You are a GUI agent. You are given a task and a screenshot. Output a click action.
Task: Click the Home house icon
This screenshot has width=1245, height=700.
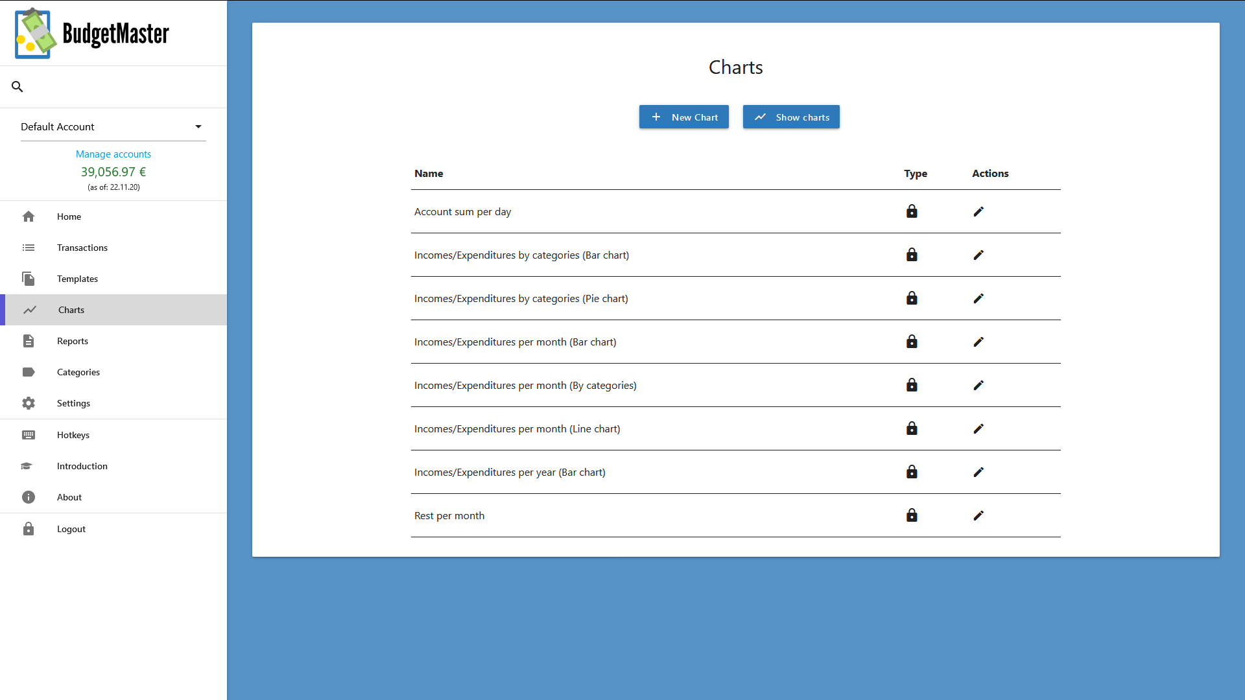(29, 216)
